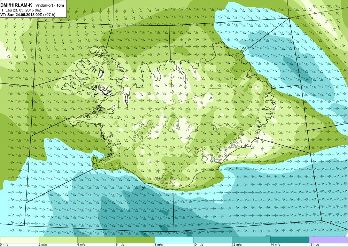Click the '2 m/s' legend label
This screenshot has width=348, height=247.
pos(43,245)
